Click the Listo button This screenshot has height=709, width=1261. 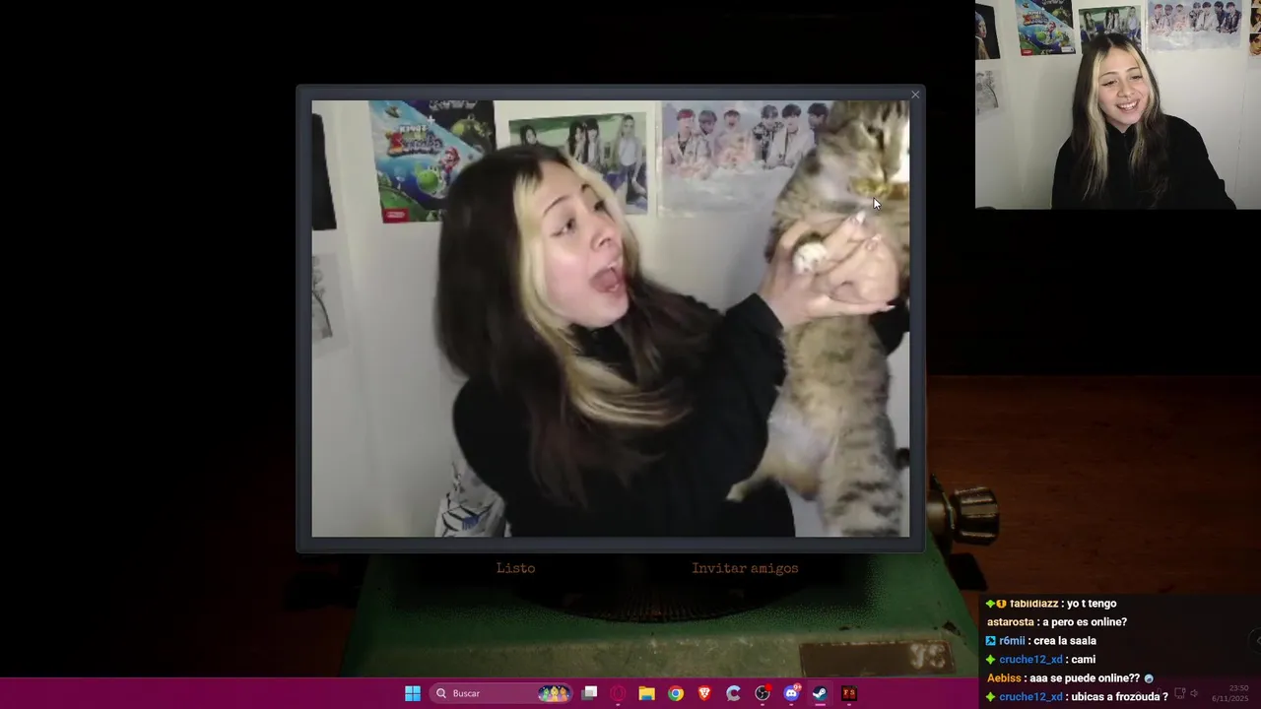tap(515, 568)
